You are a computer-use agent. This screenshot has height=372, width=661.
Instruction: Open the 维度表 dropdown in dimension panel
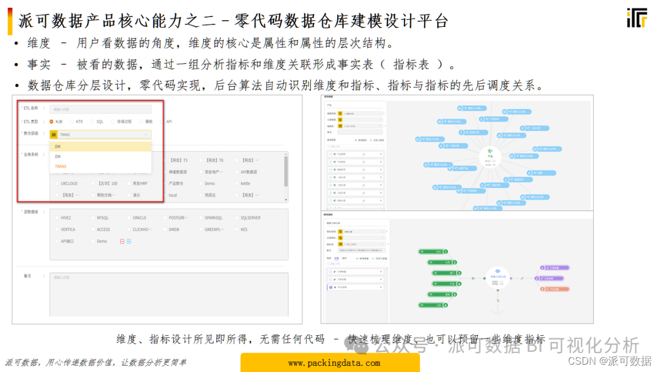pyautogui.click(x=360, y=126)
